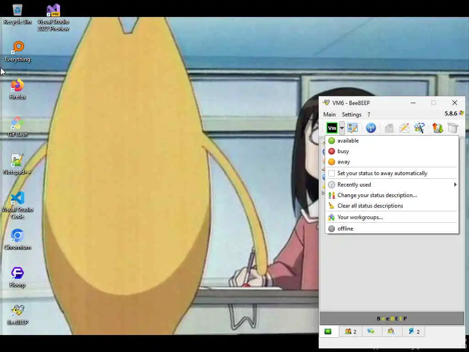The image size is (469, 352).
Task: Open the Settings menu
Action: [352, 114]
